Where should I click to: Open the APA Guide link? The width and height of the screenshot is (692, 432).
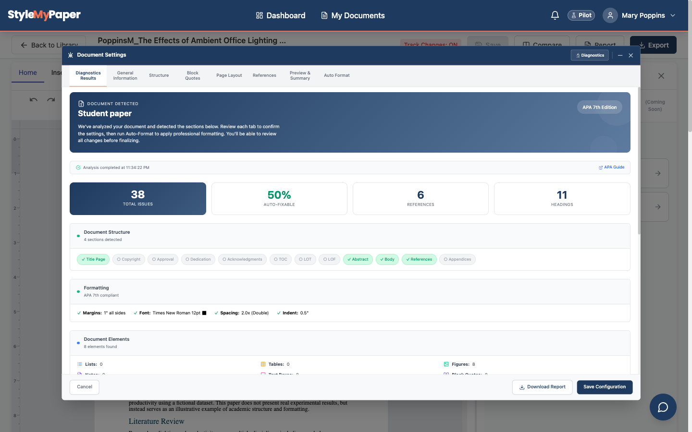[x=612, y=168]
